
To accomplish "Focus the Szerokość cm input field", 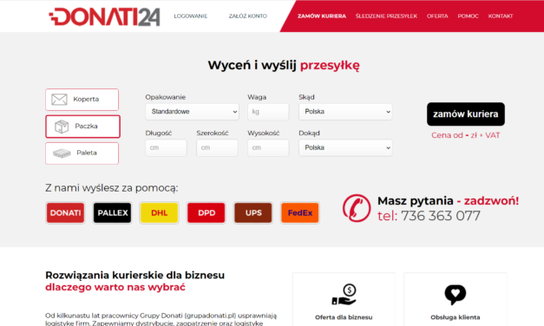I will [x=217, y=147].
